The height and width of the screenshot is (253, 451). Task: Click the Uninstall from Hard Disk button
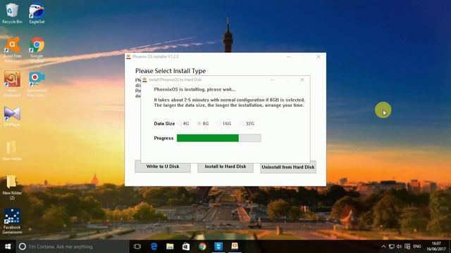pyautogui.click(x=288, y=167)
